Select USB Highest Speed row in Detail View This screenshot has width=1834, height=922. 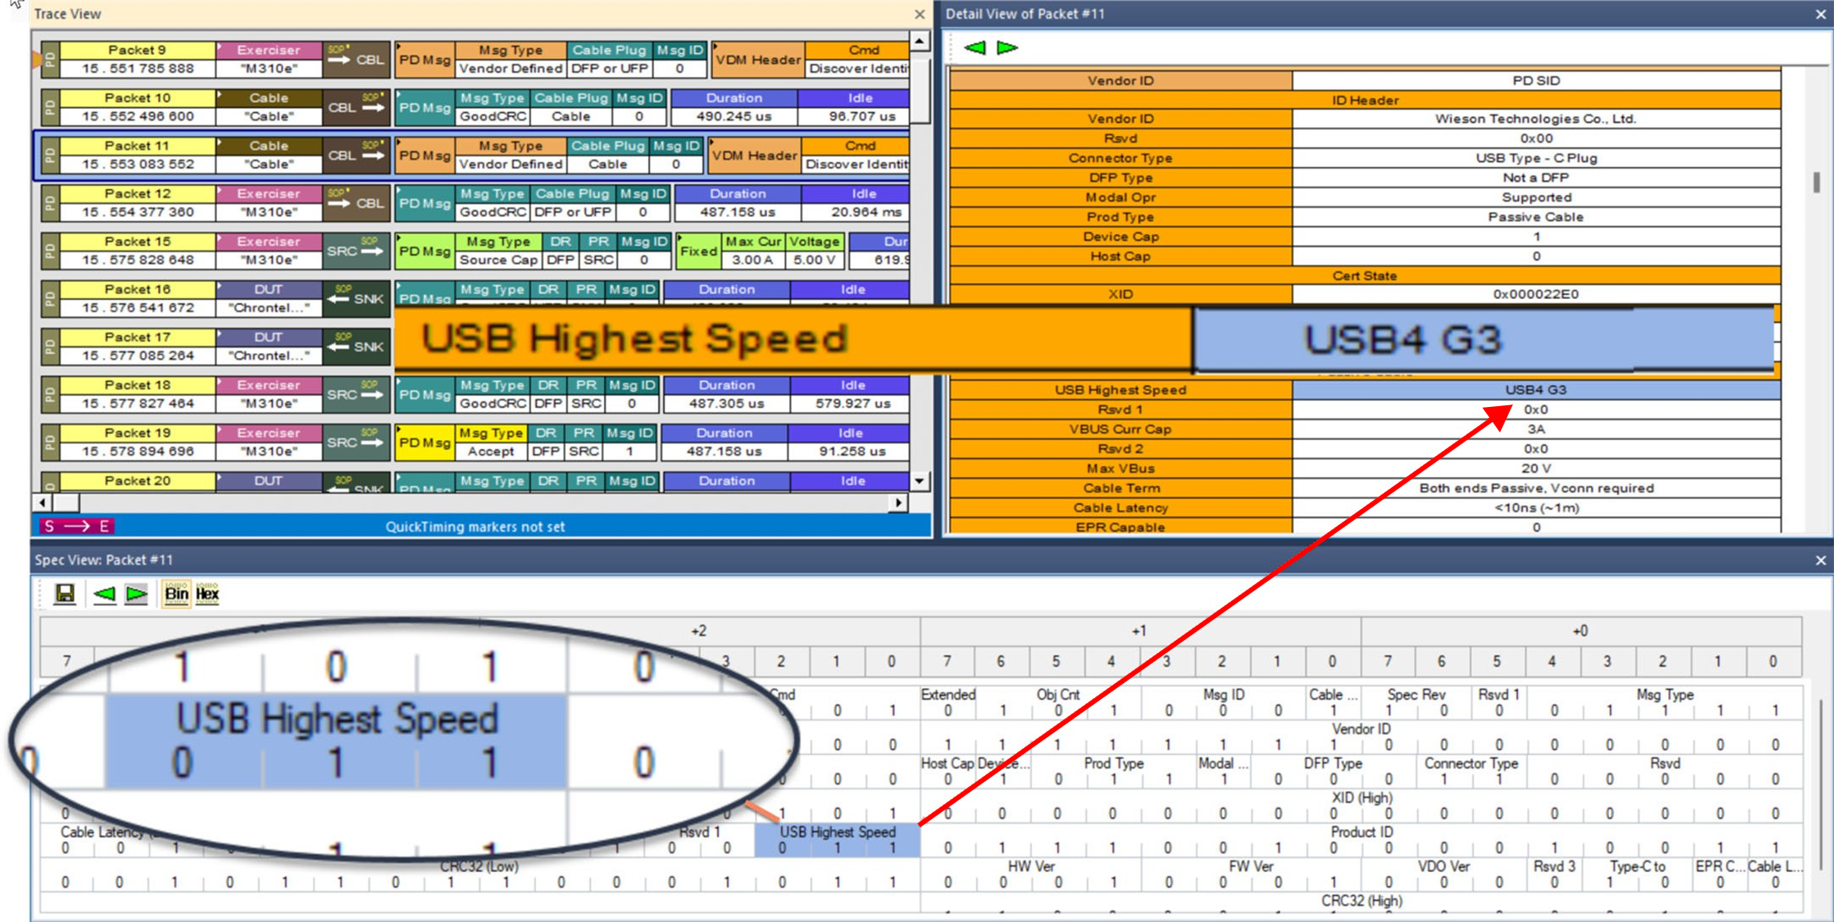[x=1365, y=390]
